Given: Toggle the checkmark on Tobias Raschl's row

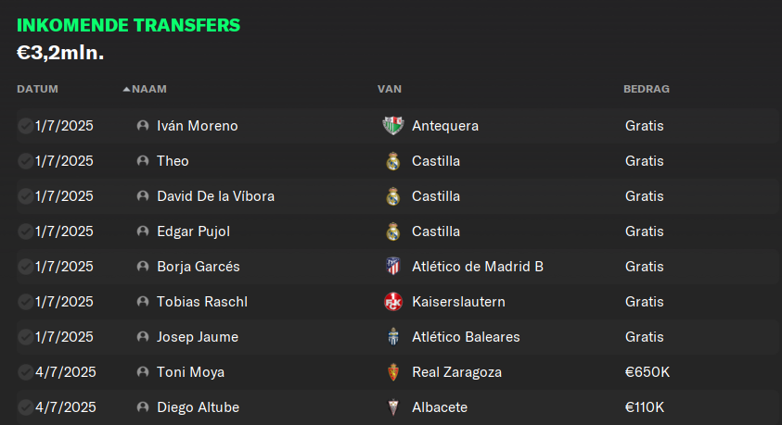Looking at the screenshot, I should click(x=25, y=302).
